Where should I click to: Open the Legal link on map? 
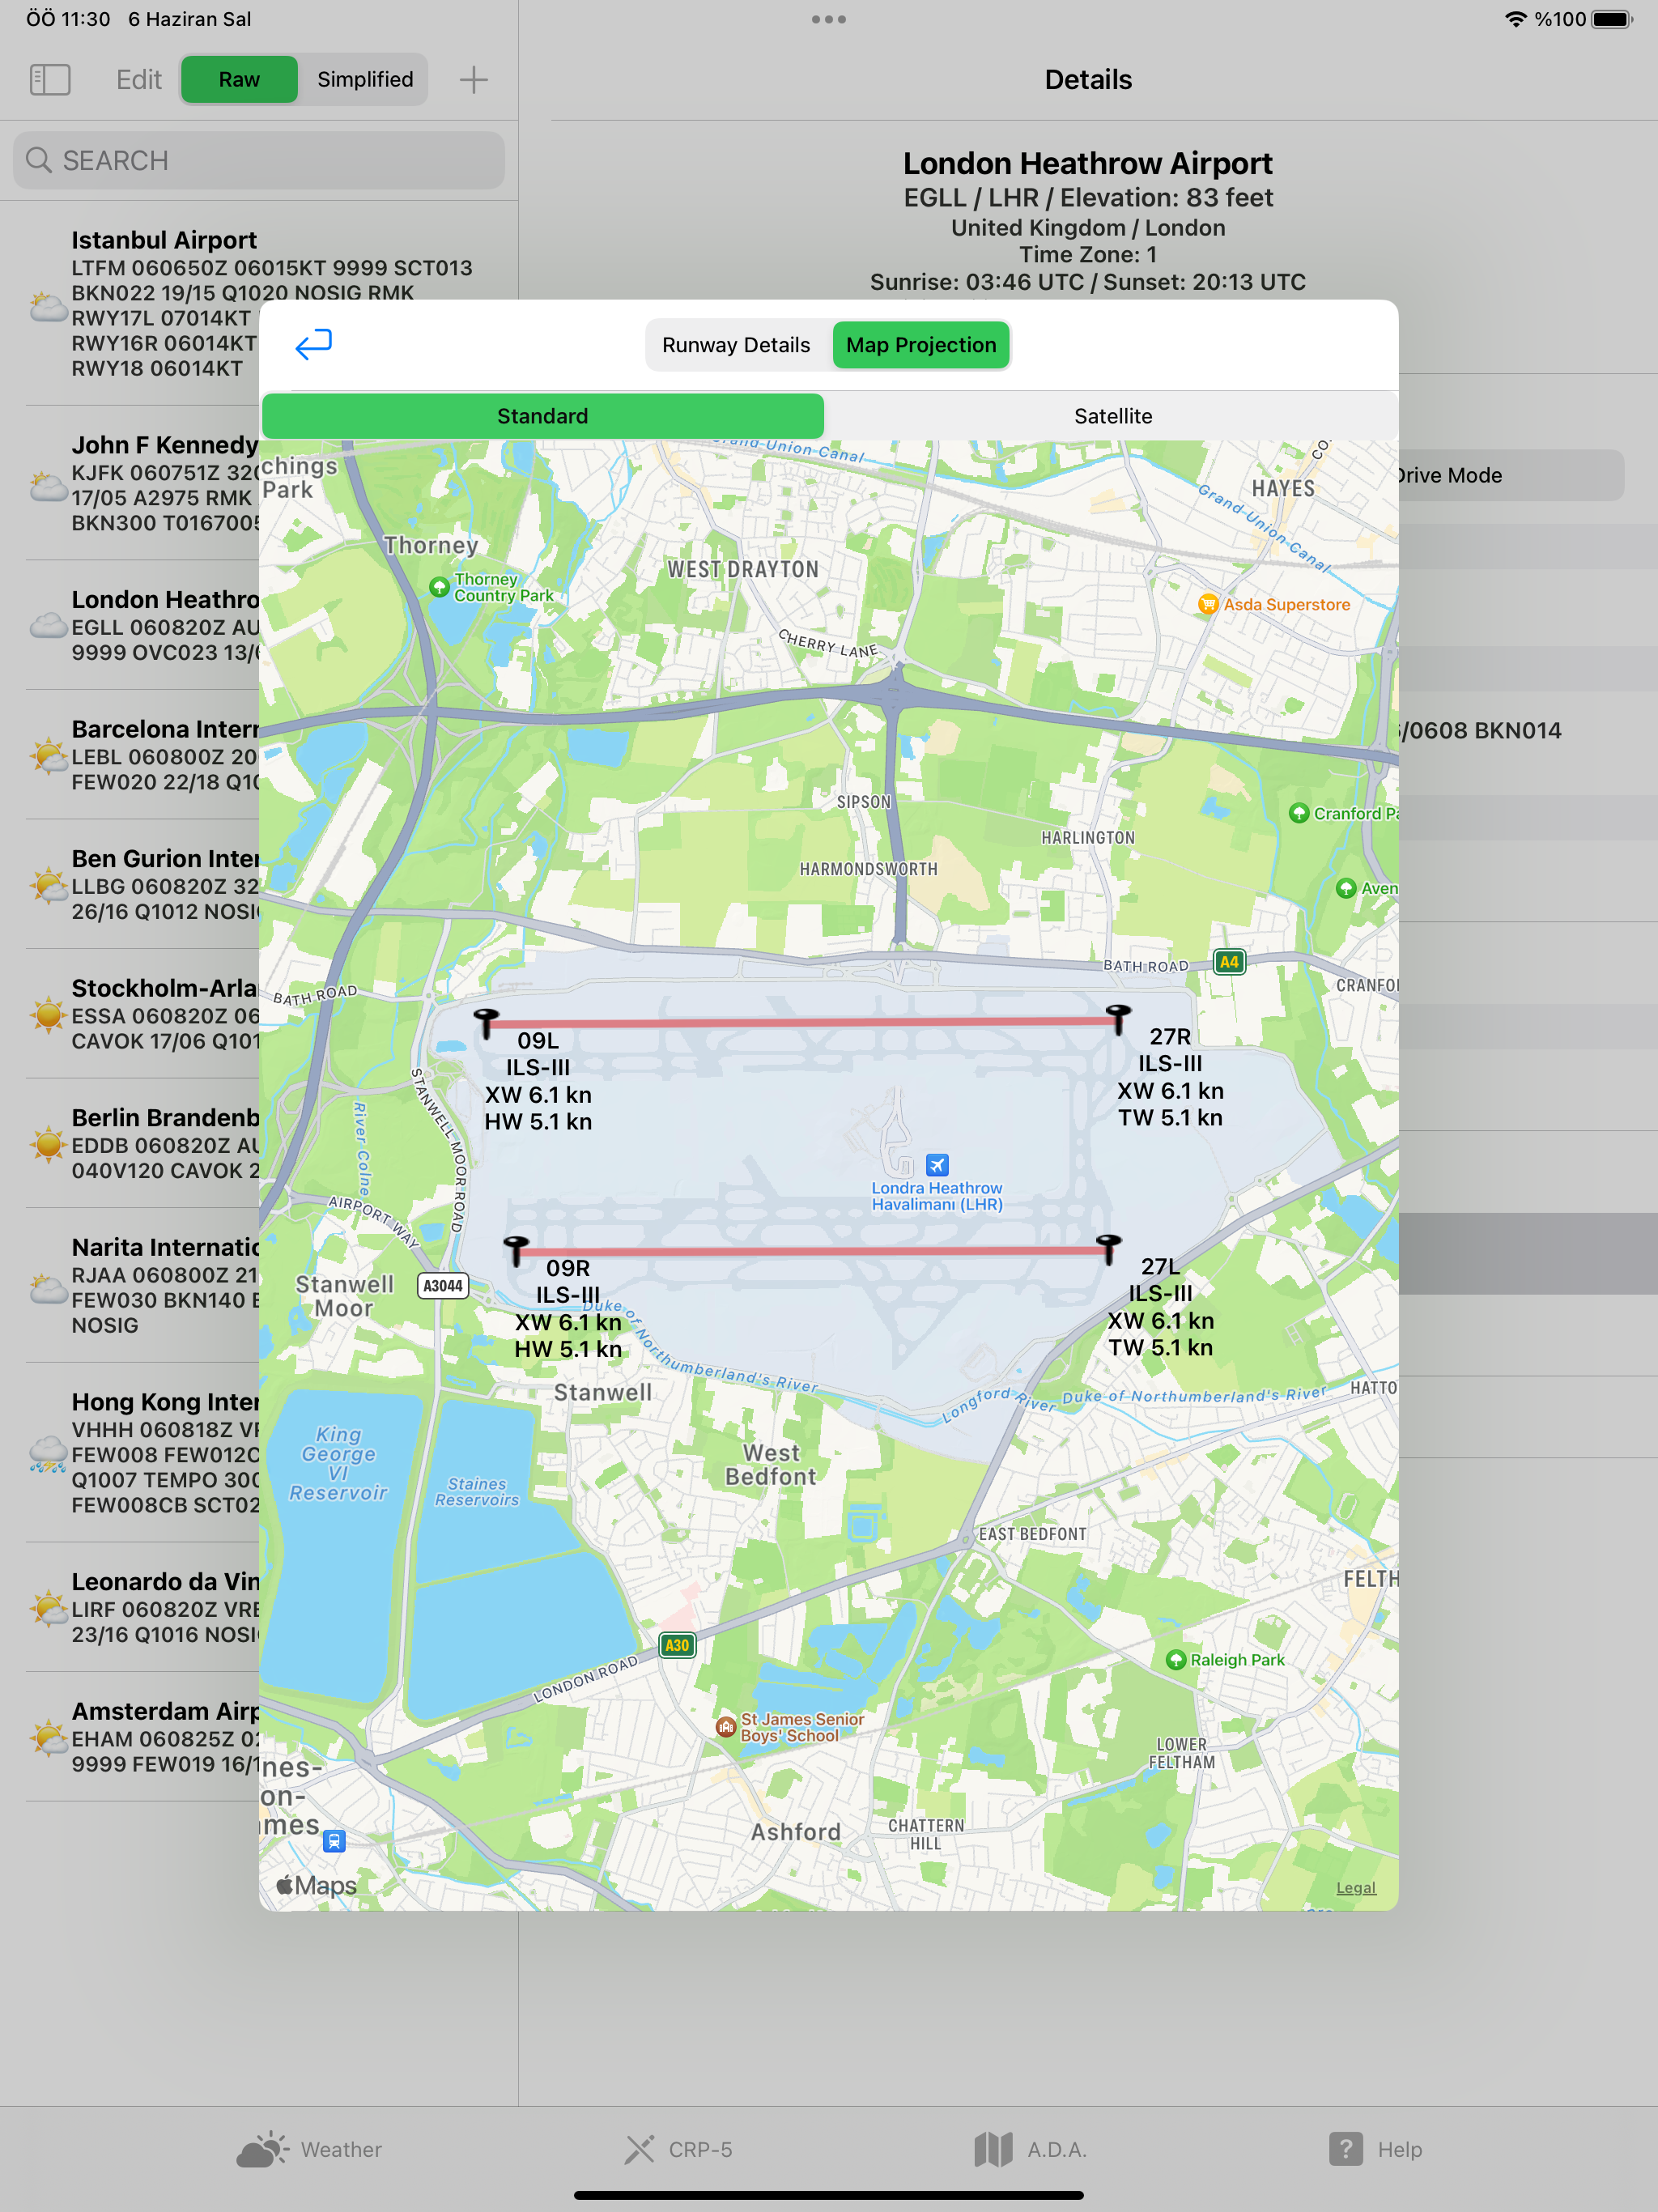tap(1356, 1888)
